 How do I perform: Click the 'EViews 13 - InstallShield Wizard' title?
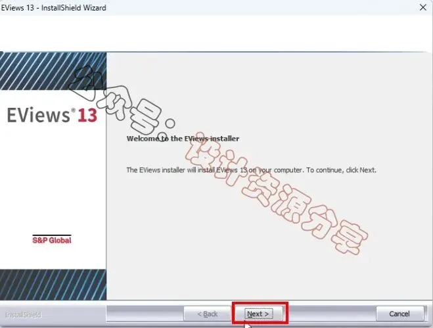coord(54,8)
